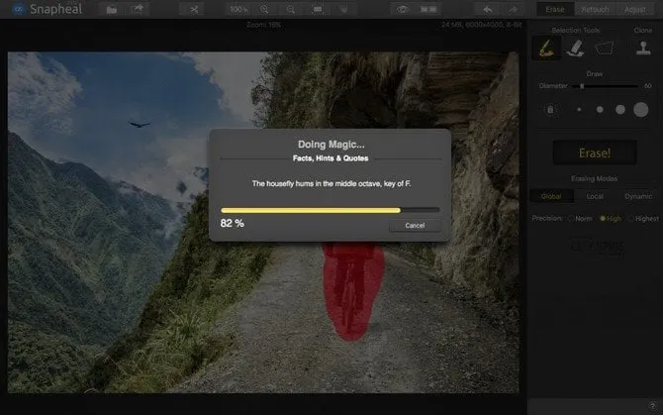The width and height of the screenshot is (663, 415).
Task: Choose the Local erasing mode
Action: point(595,196)
